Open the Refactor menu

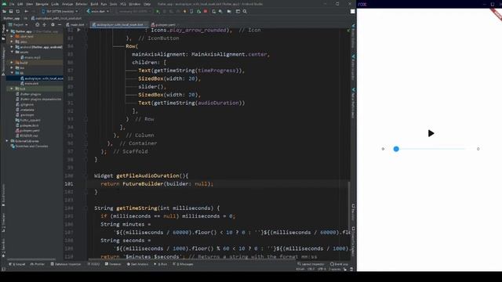(82, 4)
